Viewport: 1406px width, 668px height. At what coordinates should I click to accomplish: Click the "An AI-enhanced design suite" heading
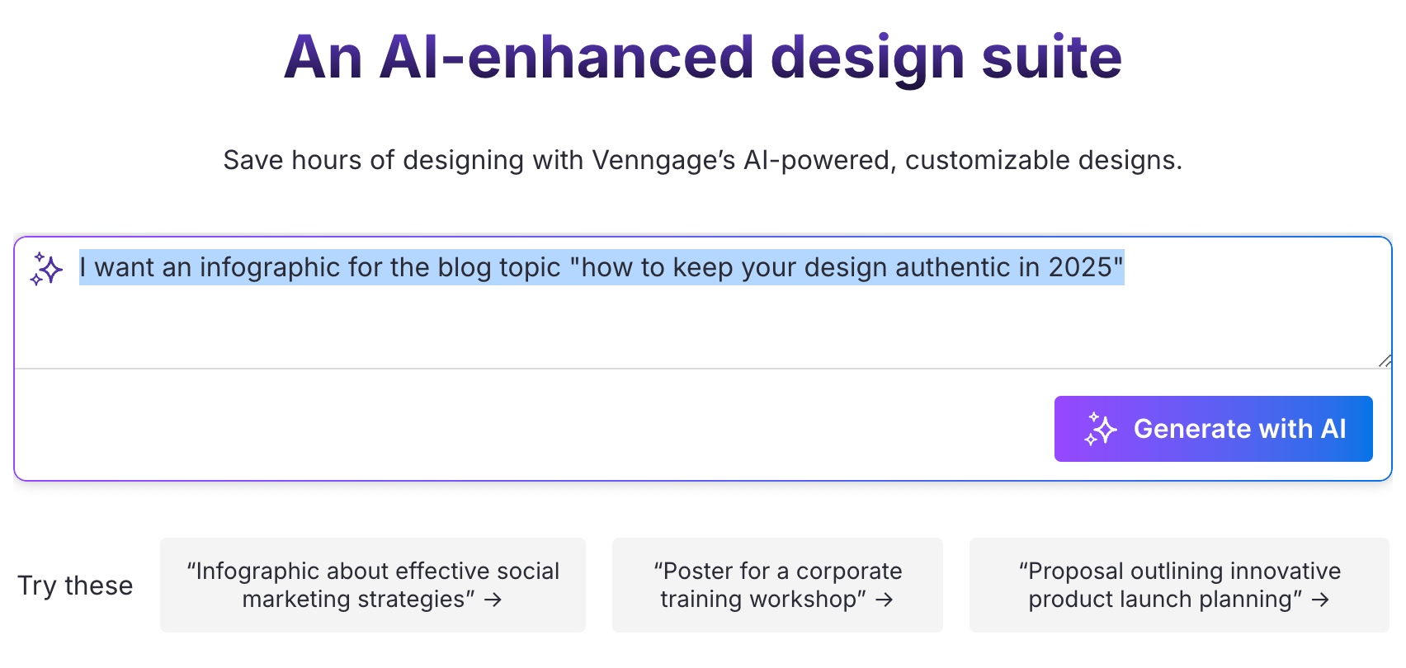(x=702, y=56)
